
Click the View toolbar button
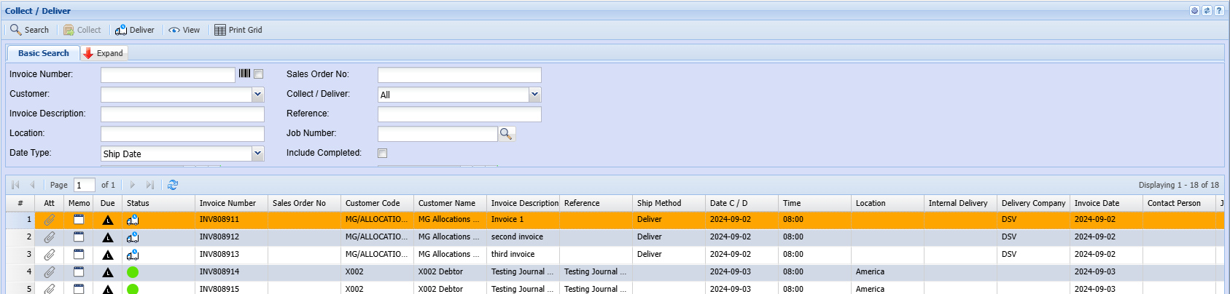click(184, 30)
